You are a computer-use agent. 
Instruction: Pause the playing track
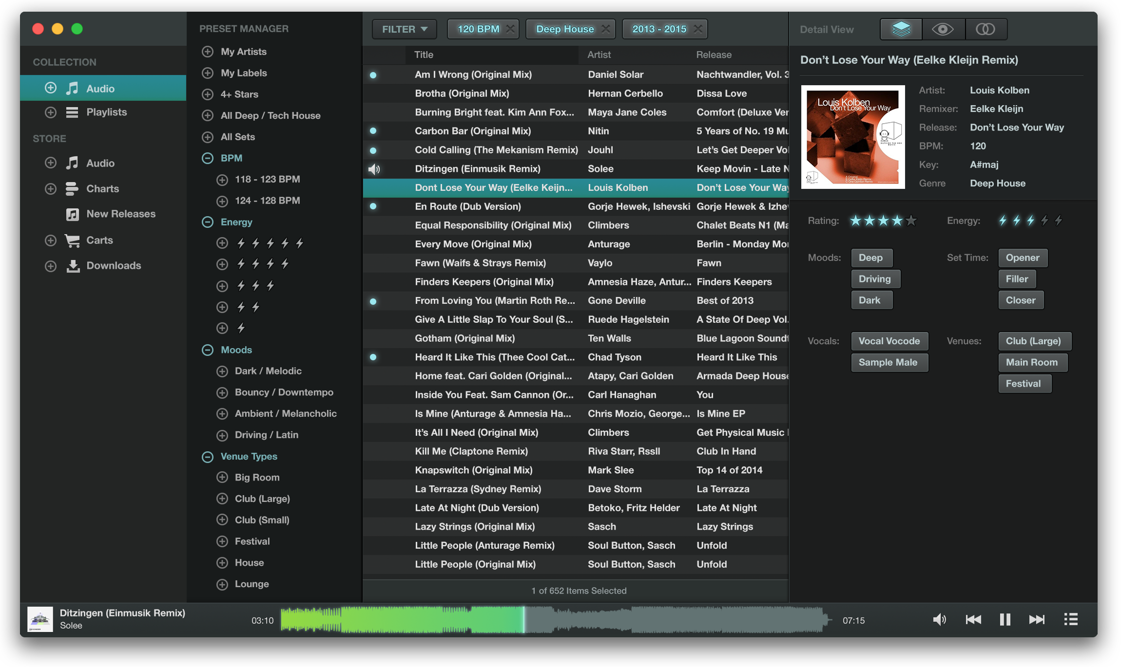pos(1005,620)
